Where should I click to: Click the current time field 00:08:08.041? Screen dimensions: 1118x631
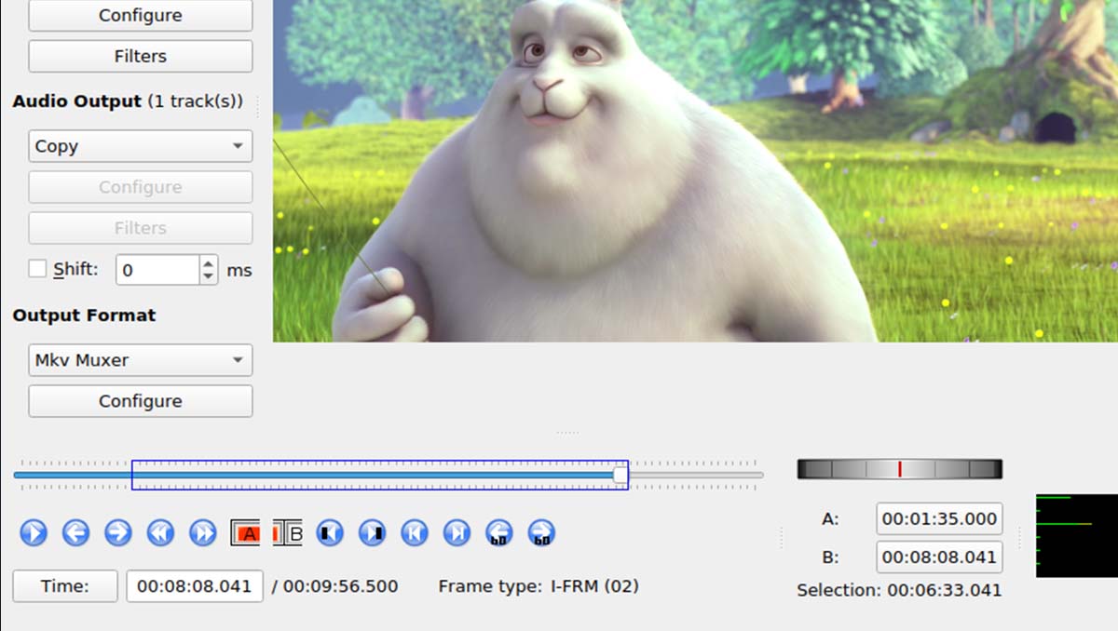click(195, 586)
